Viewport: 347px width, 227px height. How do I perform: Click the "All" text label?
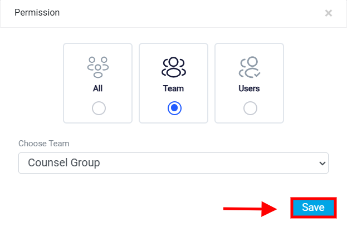tap(98, 88)
